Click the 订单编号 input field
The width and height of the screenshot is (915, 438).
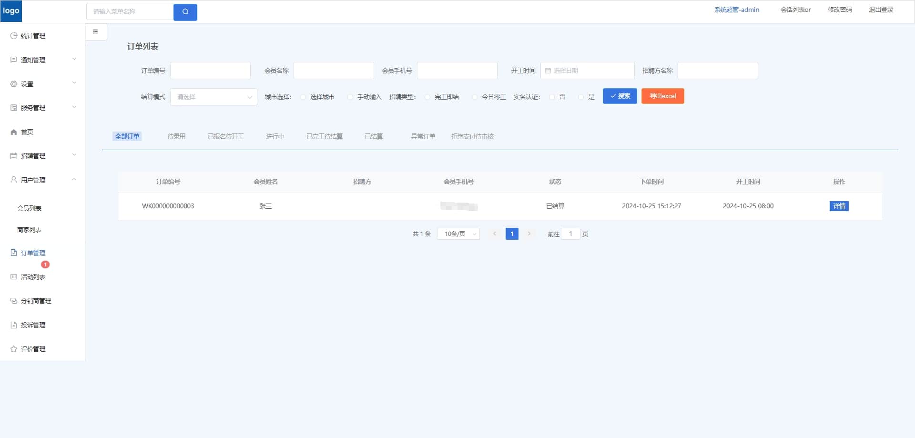pos(210,71)
